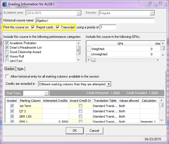Viewport: 169px width, 144px height.
Task: Click the status bar date 04/23/2015
Action: 153,139
